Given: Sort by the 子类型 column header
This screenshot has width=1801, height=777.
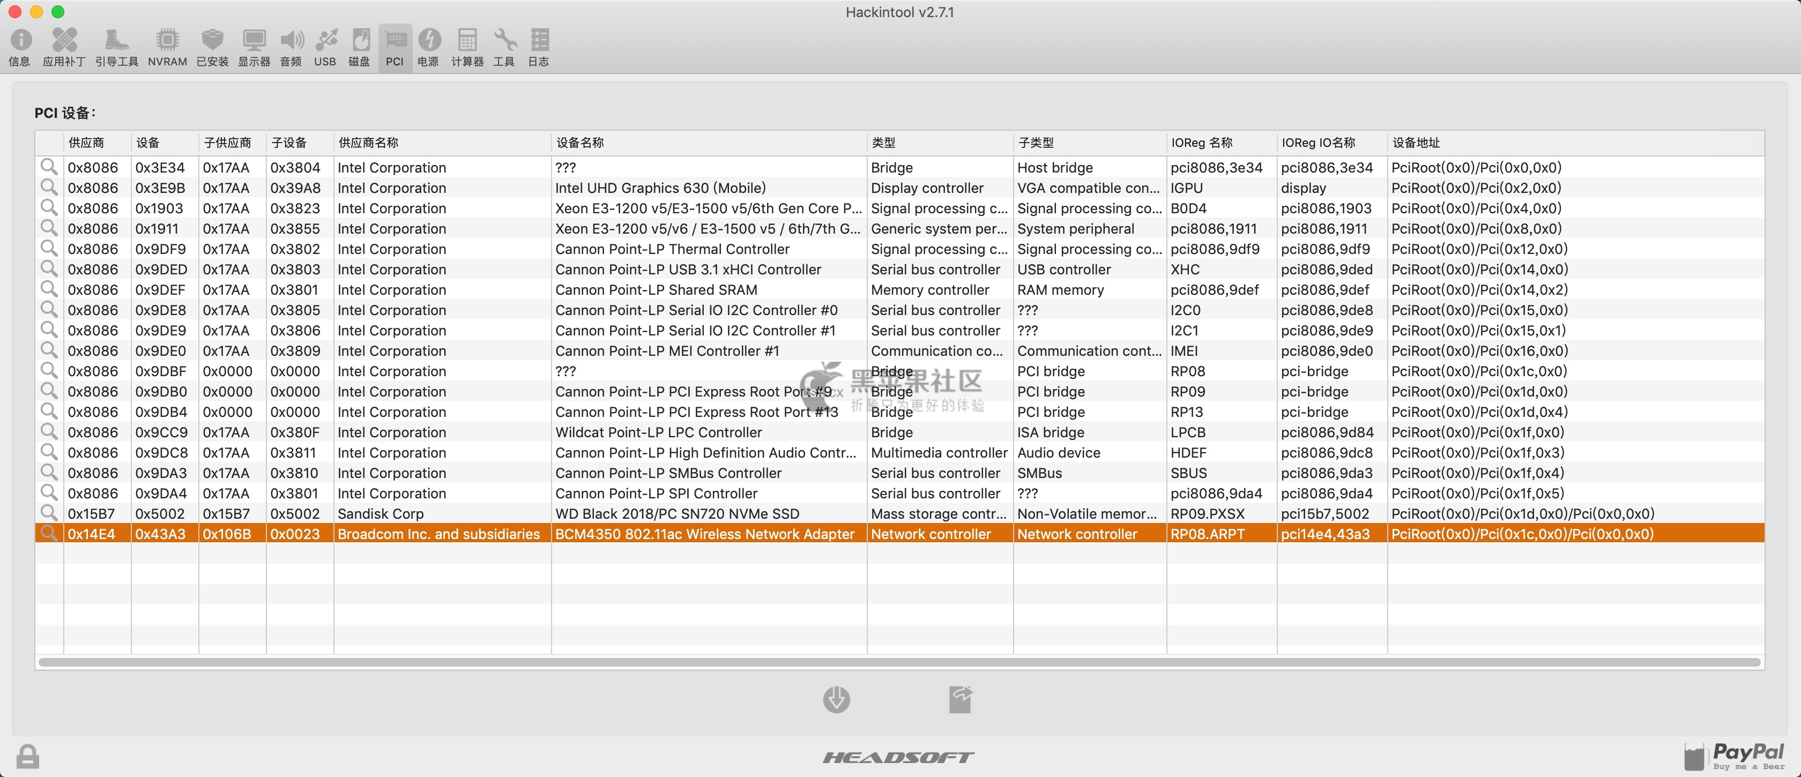Looking at the screenshot, I should tap(1090, 143).
